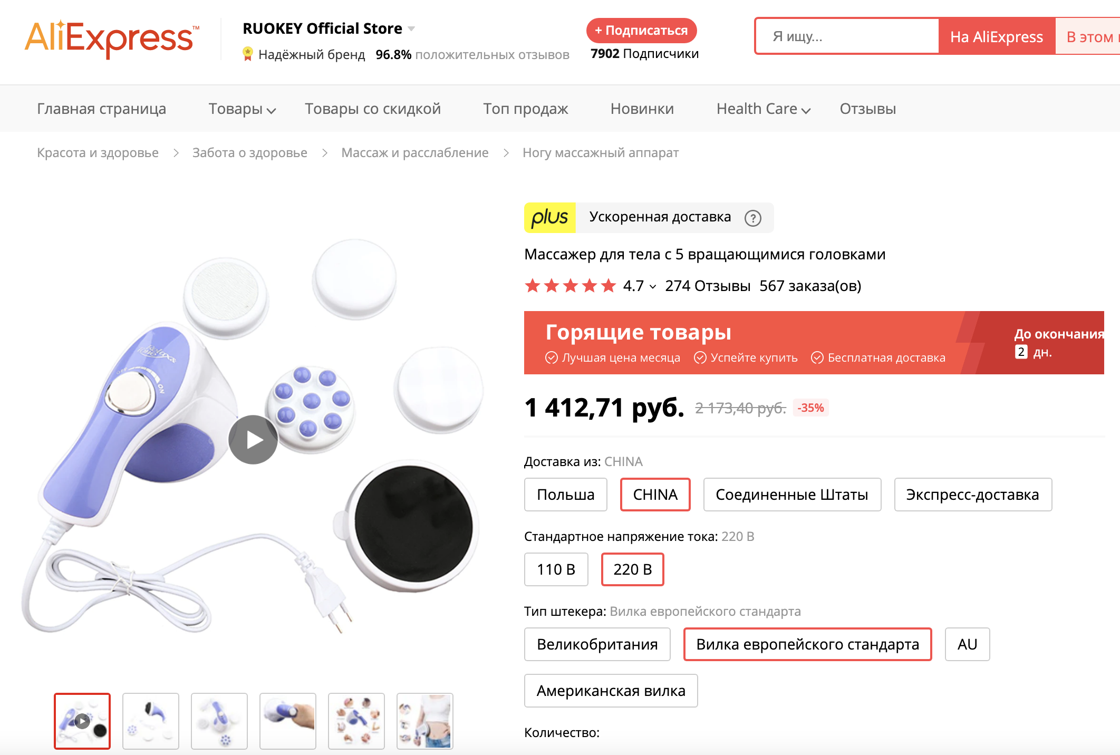Expand the Товары menu
The image size is (1120, 755).
242,109
